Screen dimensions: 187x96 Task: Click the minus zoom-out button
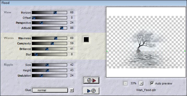click(125, 83)
